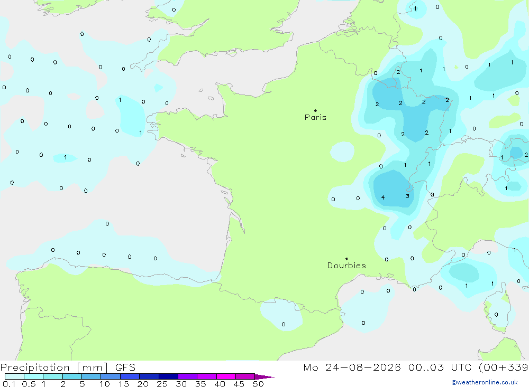Click the legend scale label 25
This screenshot has width=529, height=387.
tap(162, 384)
